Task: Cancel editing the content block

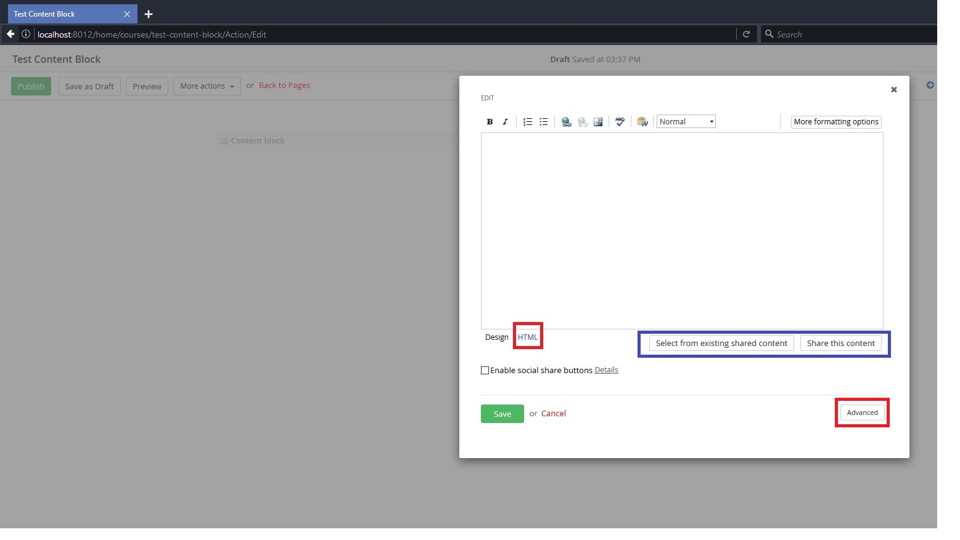Action: [x=554, y=414]
